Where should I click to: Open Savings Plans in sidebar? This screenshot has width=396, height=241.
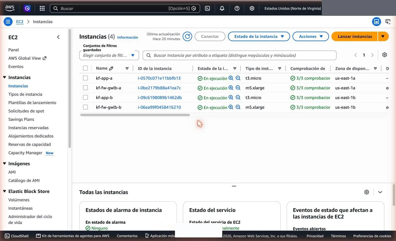[x=21, y=119]
